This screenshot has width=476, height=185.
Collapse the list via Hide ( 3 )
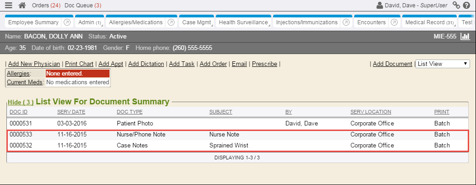click(20, 102)
